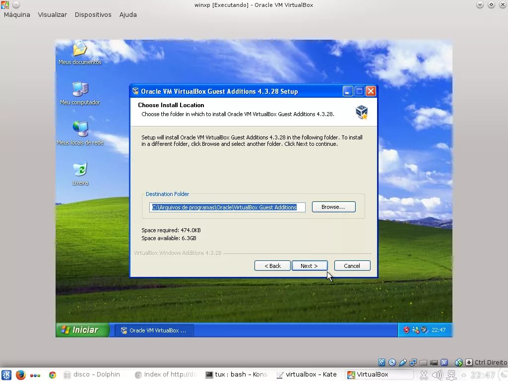Open Meu computador on the XP desktop
This screenshot has height=381, width=508.
click(x=79, y=92)
